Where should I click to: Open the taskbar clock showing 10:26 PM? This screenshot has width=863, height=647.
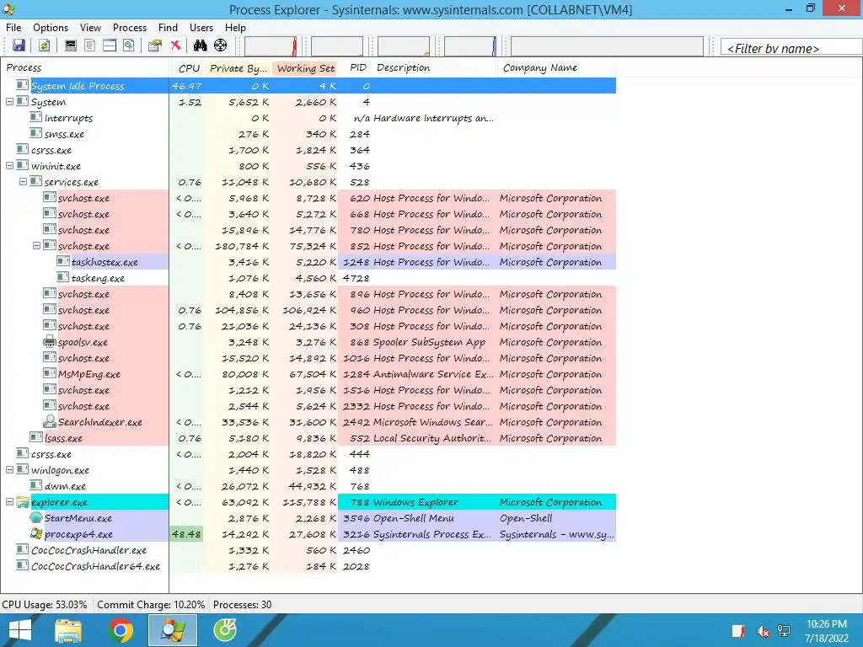coord(827,631)
